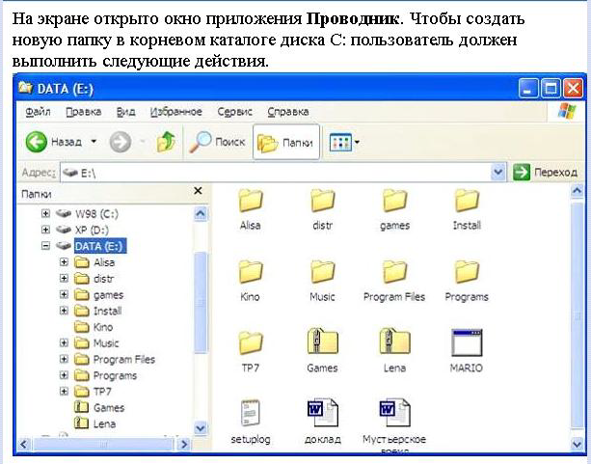591x464 pixels.
Task: Open the address bar dropdown
Action: point(498,173)
